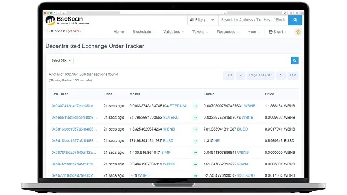
Task: Click the green arrow icon in SIMP row
Action: pyautogui.click(x=195, y=153)
